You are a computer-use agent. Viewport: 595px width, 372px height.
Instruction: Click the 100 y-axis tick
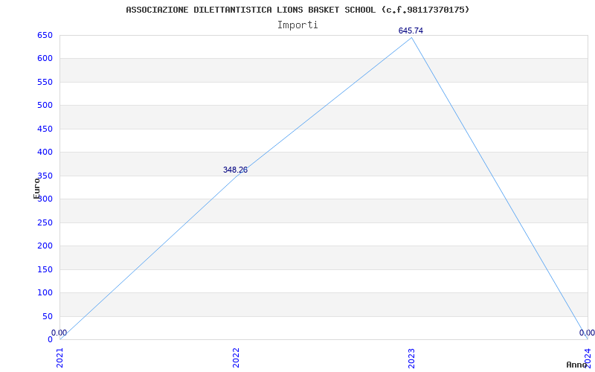click(x=45, y=292)
